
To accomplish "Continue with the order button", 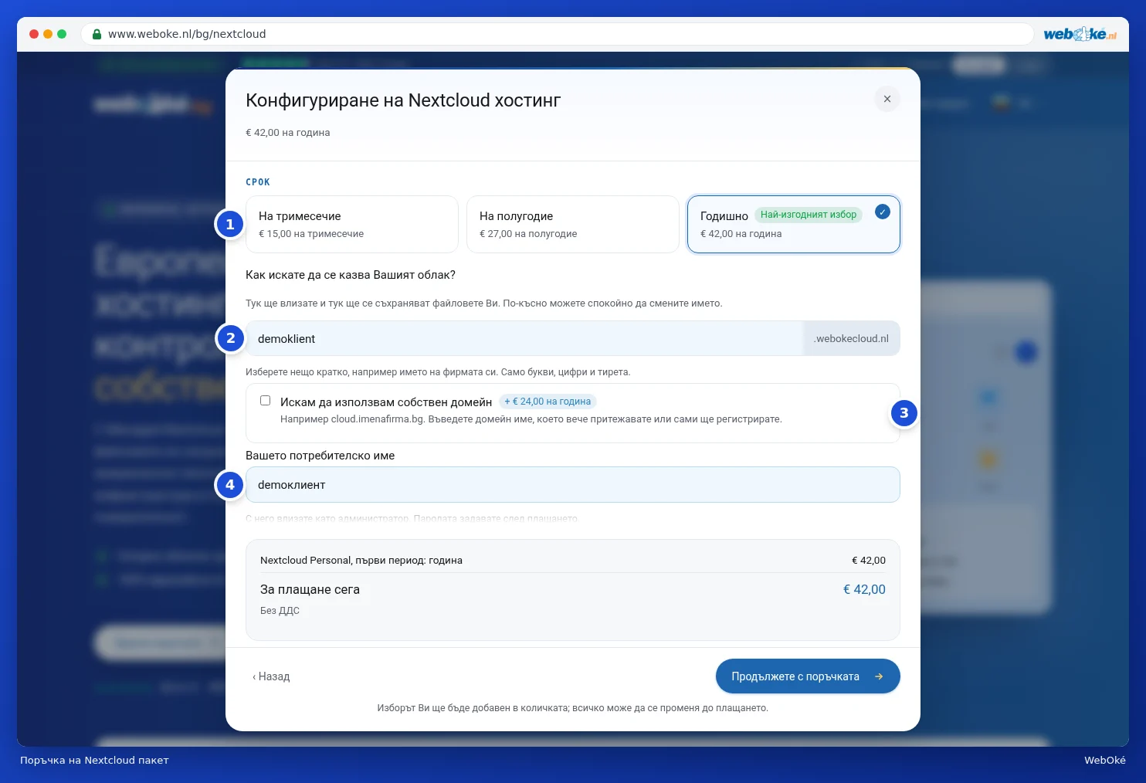I will coord(808,676).
